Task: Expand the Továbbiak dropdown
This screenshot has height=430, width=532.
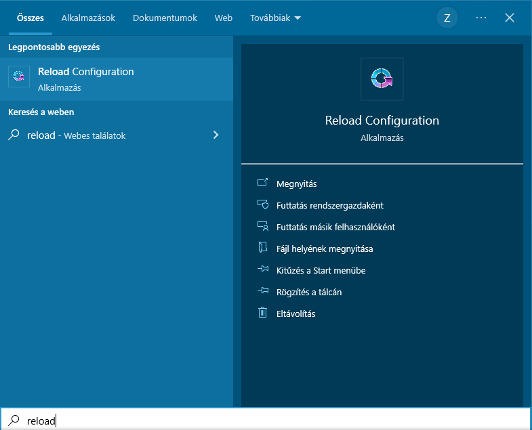Action: 276,18
